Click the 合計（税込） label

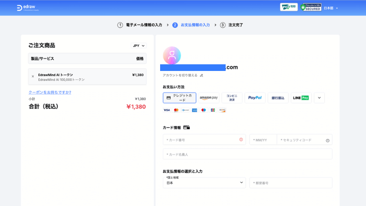(x=43, y=107)
